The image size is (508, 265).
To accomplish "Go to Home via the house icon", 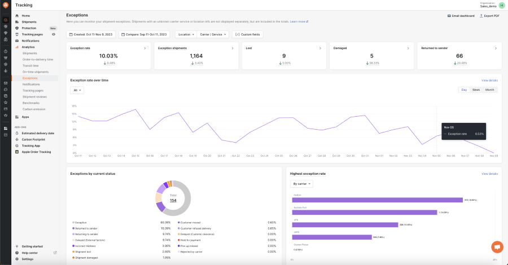I will 17,16.
